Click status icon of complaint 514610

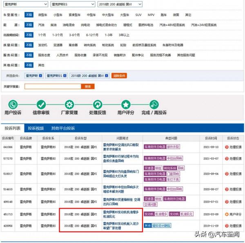click(227, 189)
